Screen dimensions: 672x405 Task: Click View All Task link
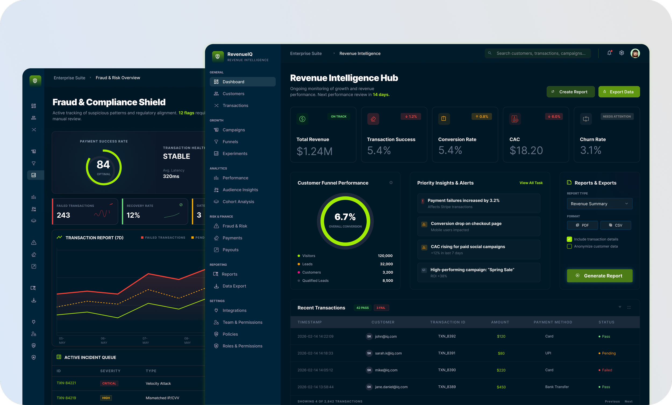point(531,183)
